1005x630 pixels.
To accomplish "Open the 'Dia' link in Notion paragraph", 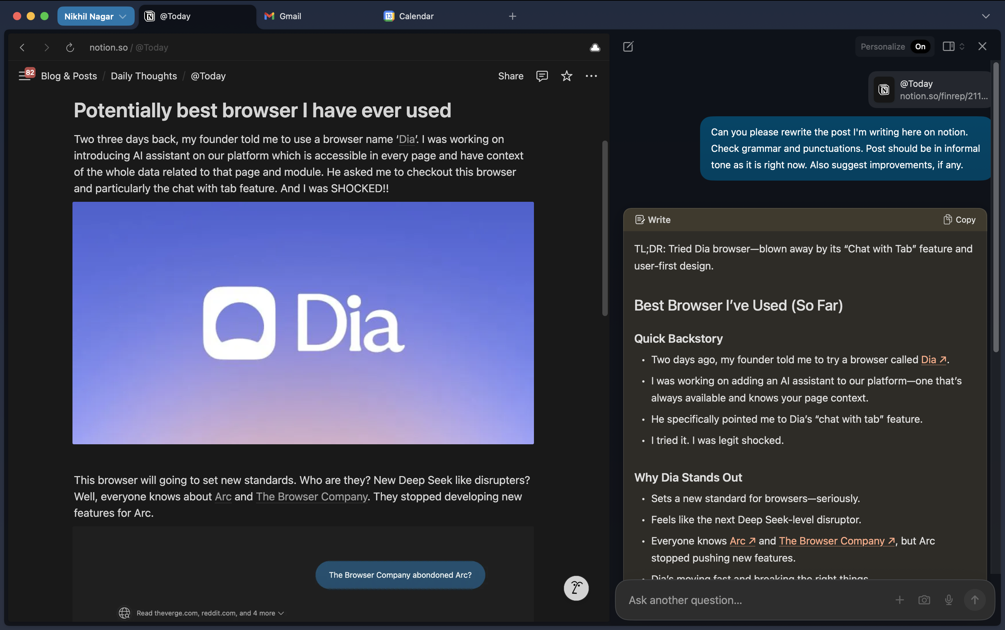I will tap(406, 139).
